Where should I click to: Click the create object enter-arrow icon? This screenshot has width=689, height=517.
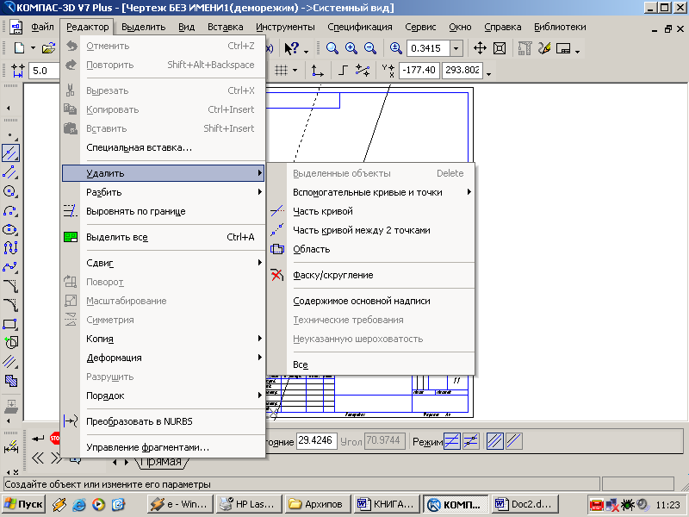tap(38, 439)
